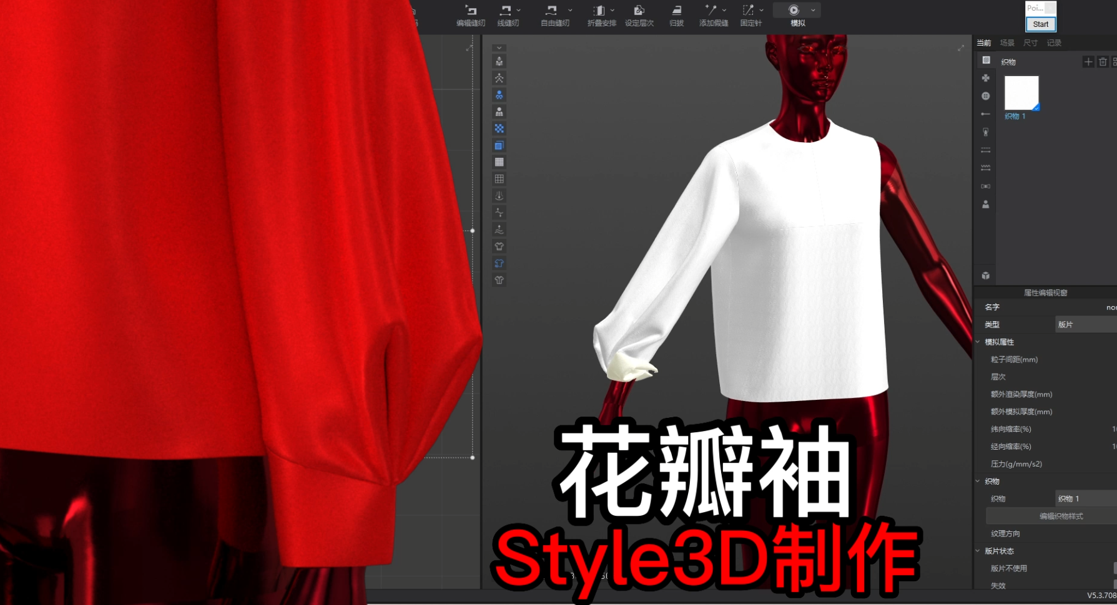The image size is (1117, 605).
Task: Switch to the 场景 tab
Action: pos(1007,43)
